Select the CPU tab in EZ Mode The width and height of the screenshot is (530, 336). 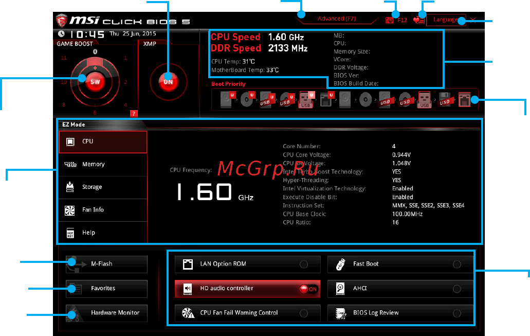tap(103, 142)
